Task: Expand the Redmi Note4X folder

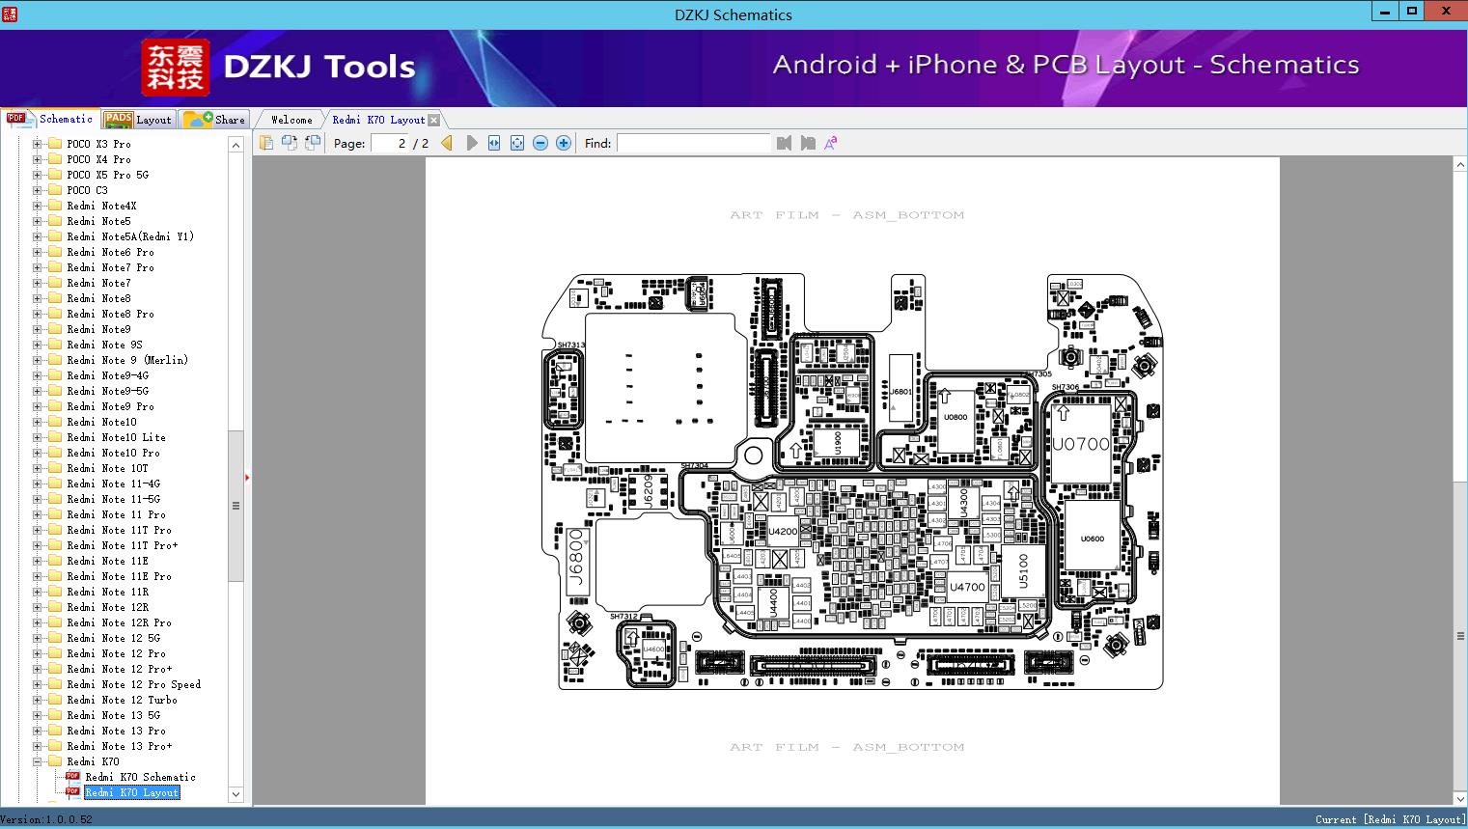Action: pyautogui.click(x=37, y=206)
